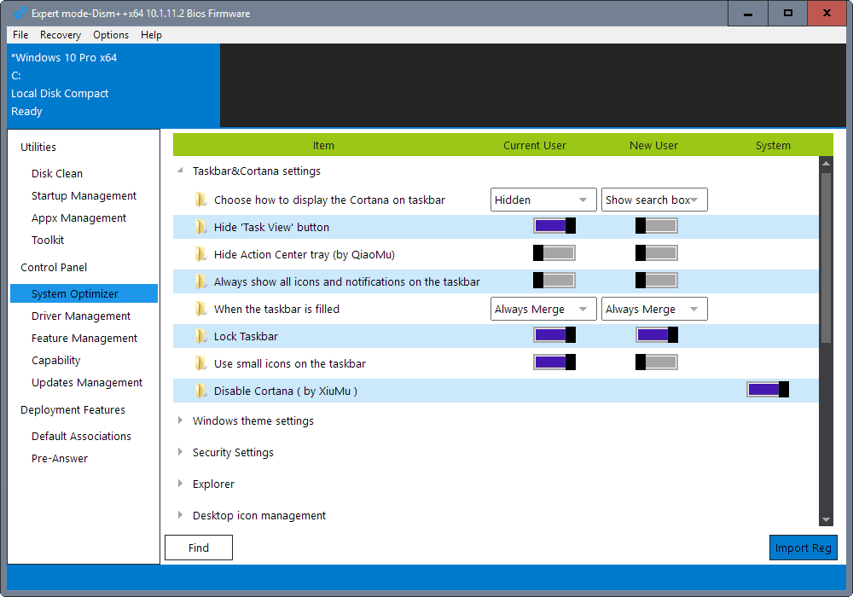The width and height of the screenshot is (853, 597).
Task: Click the folder icon beside Use small icons on the taskbar
Action: click(x=199, y=362)
